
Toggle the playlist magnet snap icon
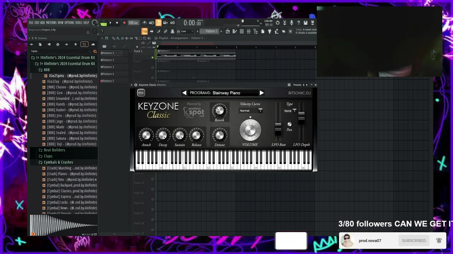click(107, 38)
